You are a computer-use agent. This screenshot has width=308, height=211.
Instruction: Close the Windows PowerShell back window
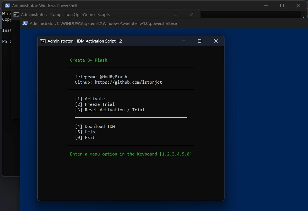(x=298, y=6)
